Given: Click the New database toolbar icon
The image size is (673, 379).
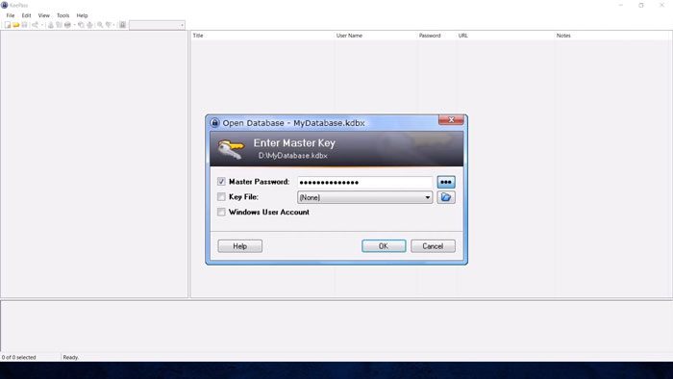Looking at the screenshot, I should [8, 25].
